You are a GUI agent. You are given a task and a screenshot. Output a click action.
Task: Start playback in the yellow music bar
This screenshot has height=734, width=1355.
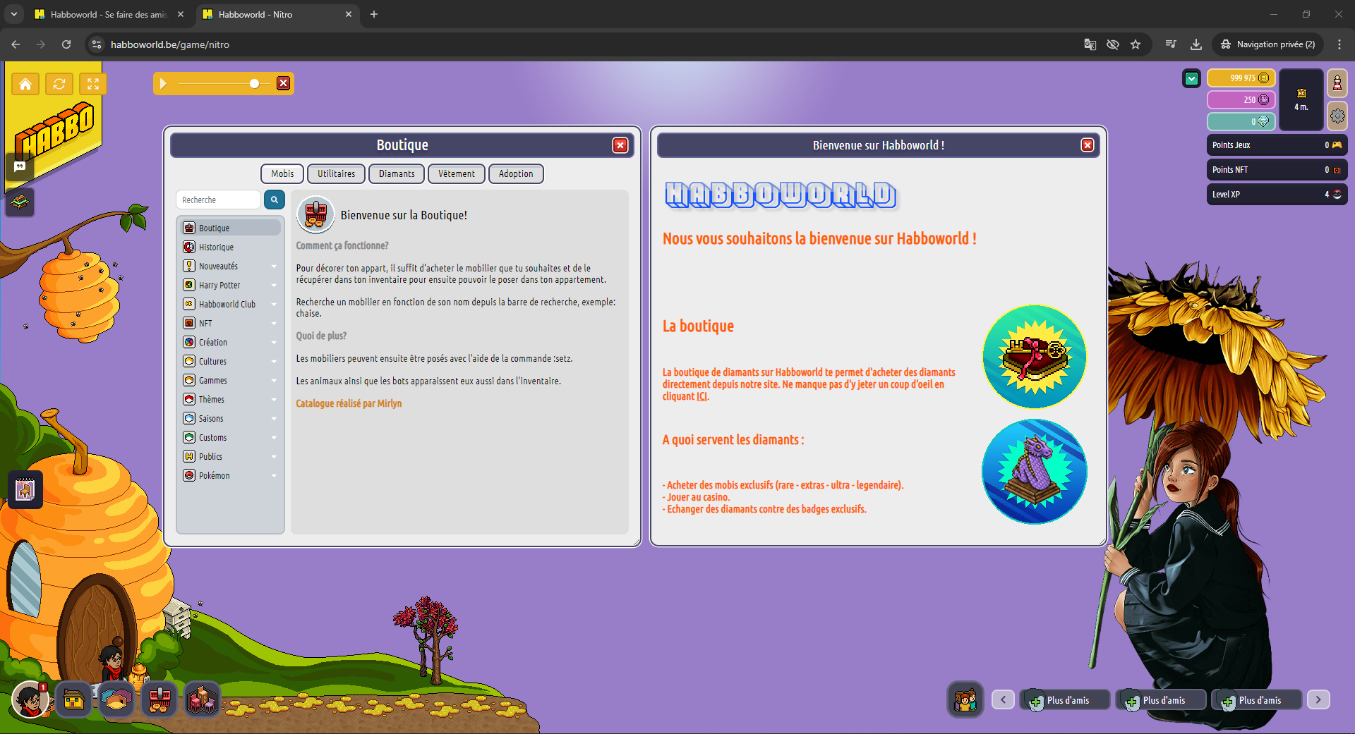163,84
